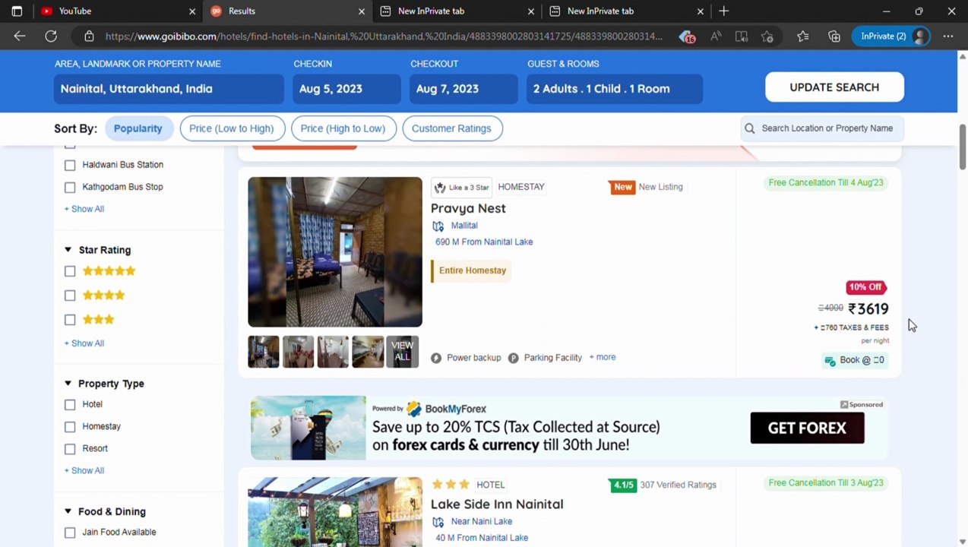Click the tracking prevention badge icon

[x=687, y=36]
